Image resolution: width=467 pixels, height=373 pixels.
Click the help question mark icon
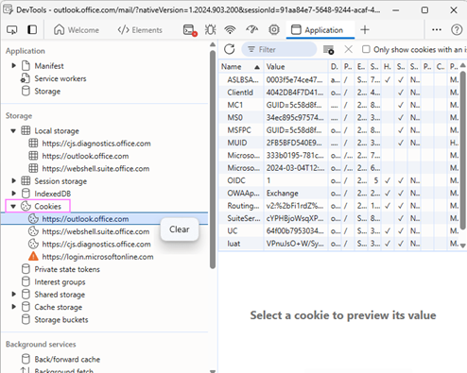(457, 30)
